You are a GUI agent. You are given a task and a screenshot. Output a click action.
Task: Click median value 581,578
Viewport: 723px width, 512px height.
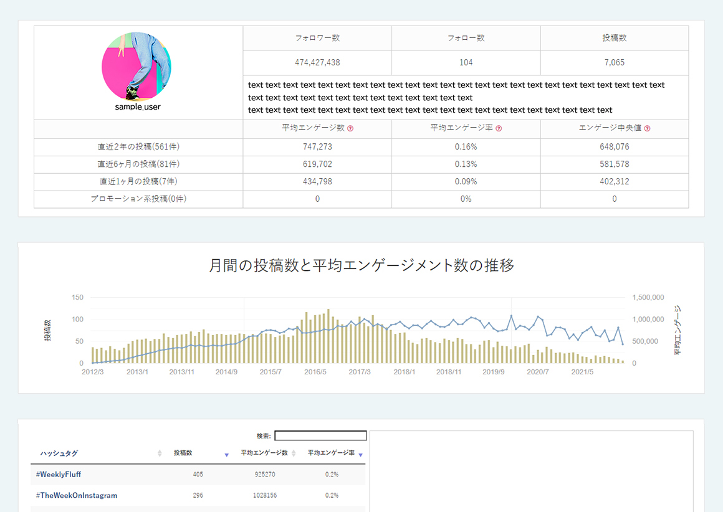(614, 164)
